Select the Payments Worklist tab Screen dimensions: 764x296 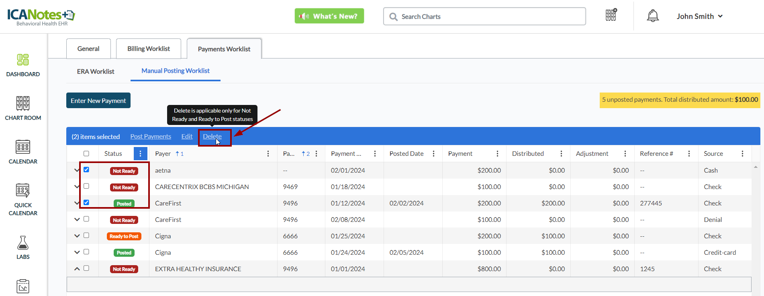pyautogui.click(x=224, y=49)
